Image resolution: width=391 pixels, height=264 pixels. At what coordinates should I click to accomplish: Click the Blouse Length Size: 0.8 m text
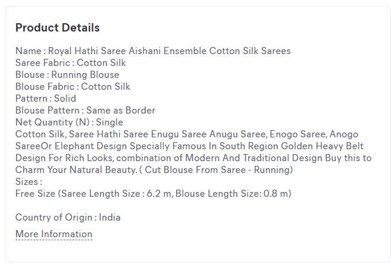[232, 193]
